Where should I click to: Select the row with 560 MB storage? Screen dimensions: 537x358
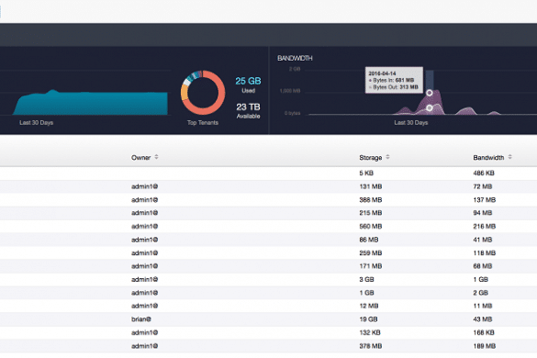coord(268,227)
